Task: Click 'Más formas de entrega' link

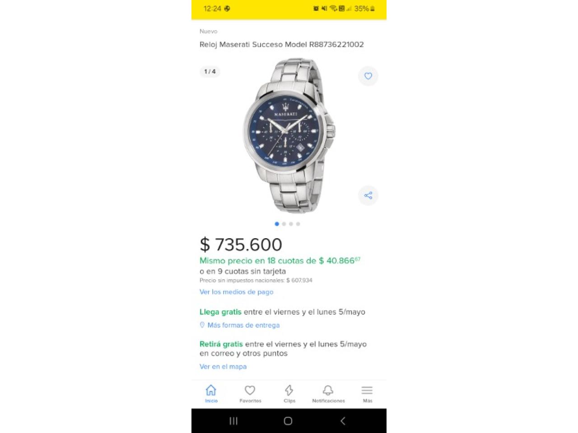Action: (x=243, y=325)
